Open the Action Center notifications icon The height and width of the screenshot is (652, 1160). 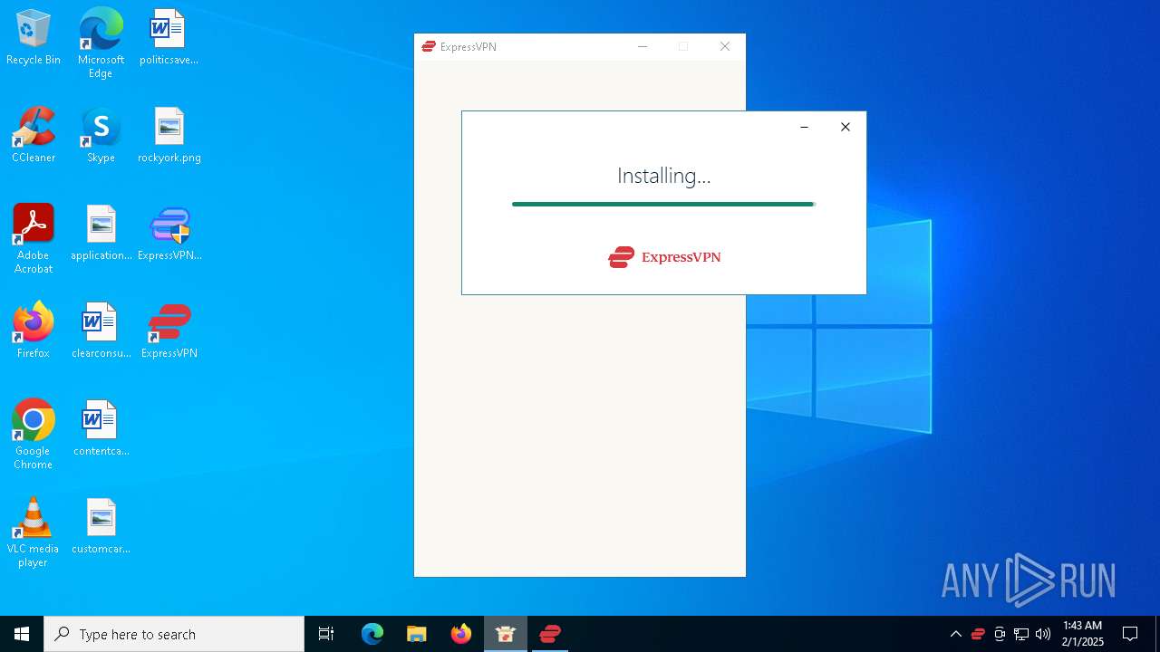(x=1130, y=634)
